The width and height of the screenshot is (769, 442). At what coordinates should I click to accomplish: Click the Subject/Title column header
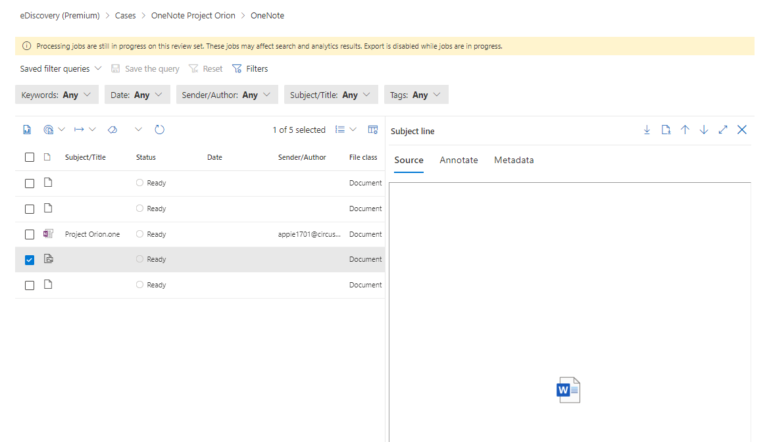click(x=85, y=157)
